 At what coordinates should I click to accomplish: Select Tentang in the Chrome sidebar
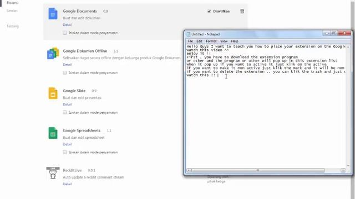[x=13, y=26]
